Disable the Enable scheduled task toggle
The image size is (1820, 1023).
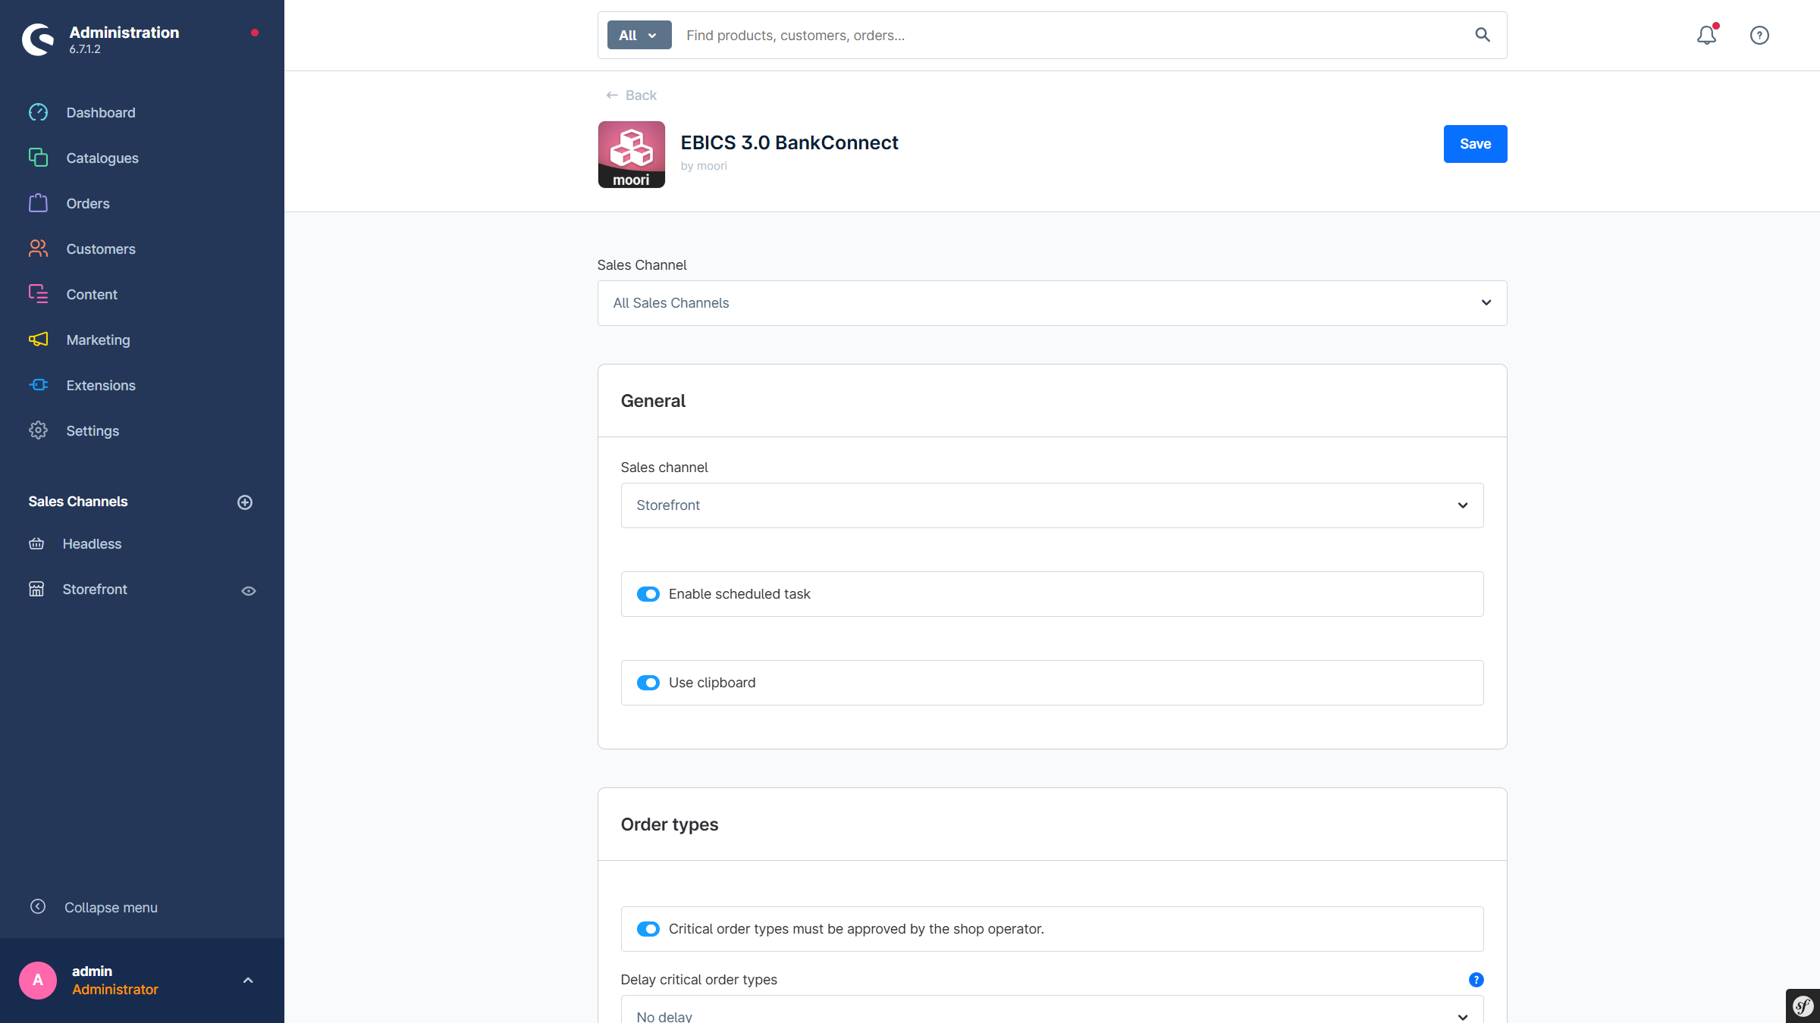point(648,594)
